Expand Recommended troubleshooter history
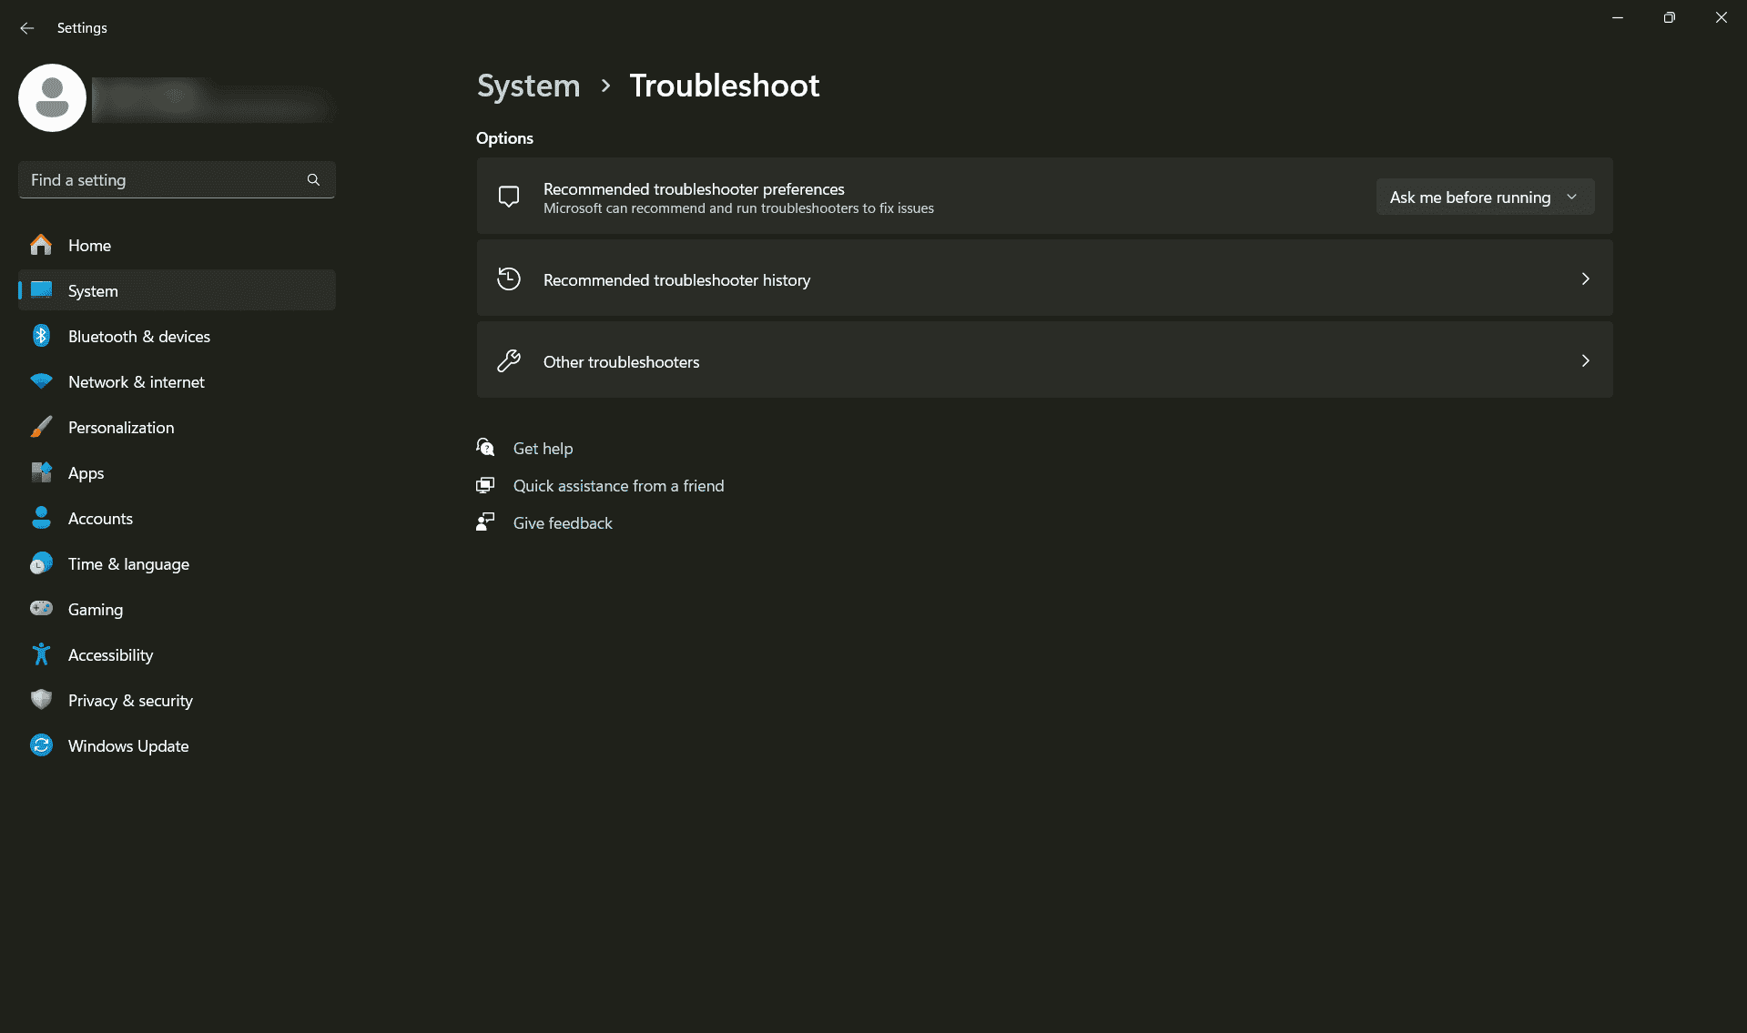This screenshot has width=1747, height=1033. point(1043,279)
